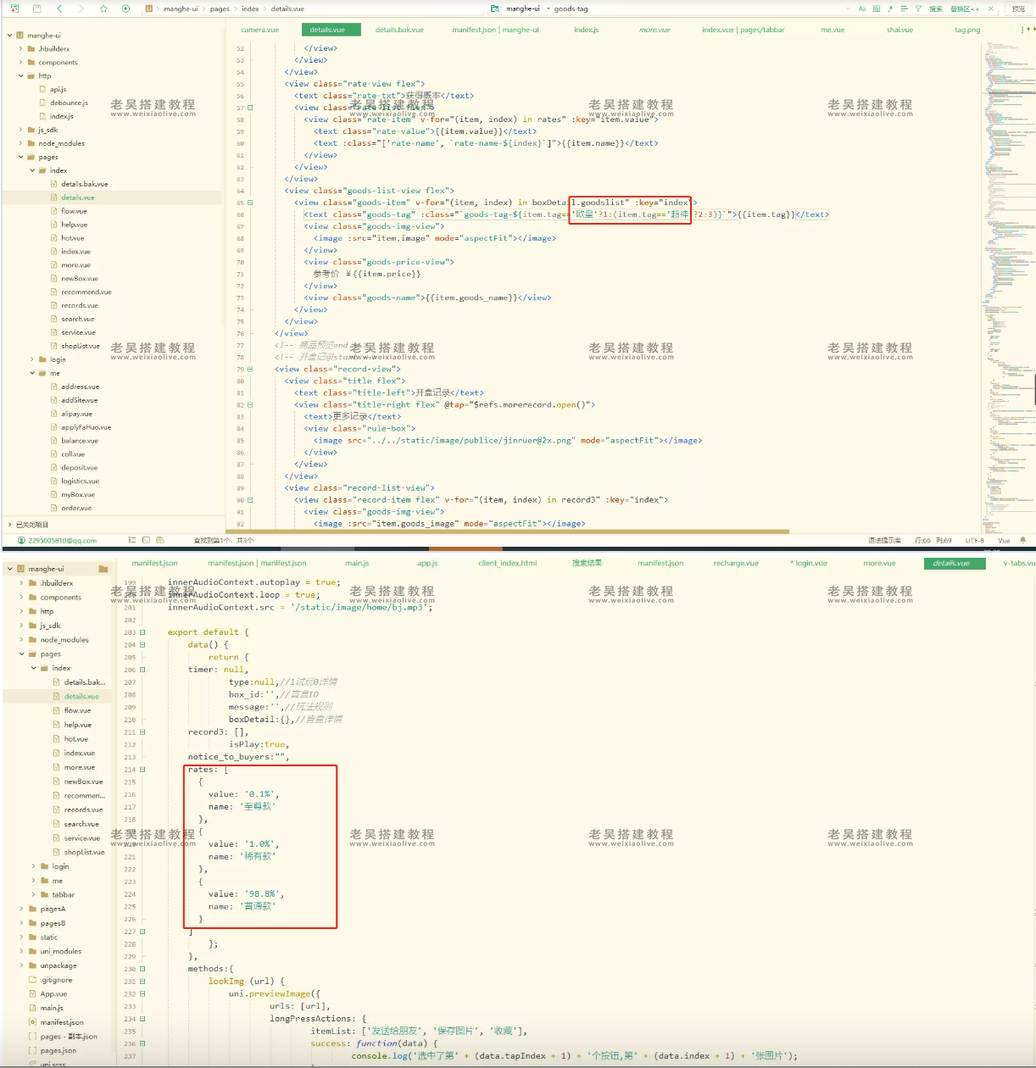The width and height of the screenshot is (1036, 1068).
Task: Close the search bar with X icon
Action: pyautogui.click(x=990, y=8)
